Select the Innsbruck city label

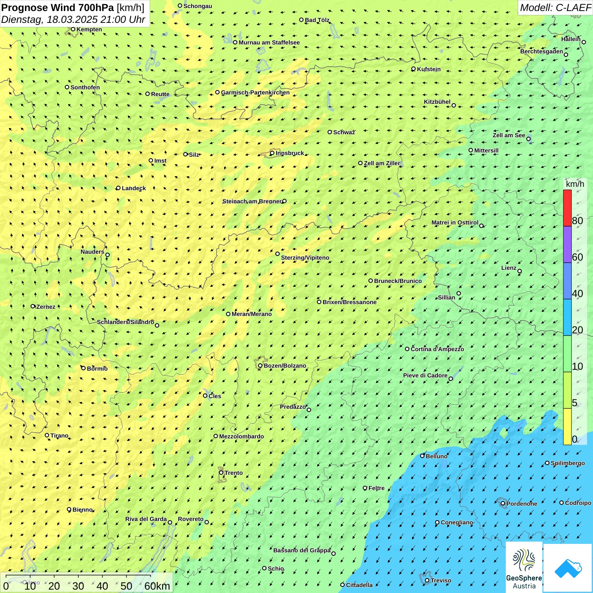290,153
